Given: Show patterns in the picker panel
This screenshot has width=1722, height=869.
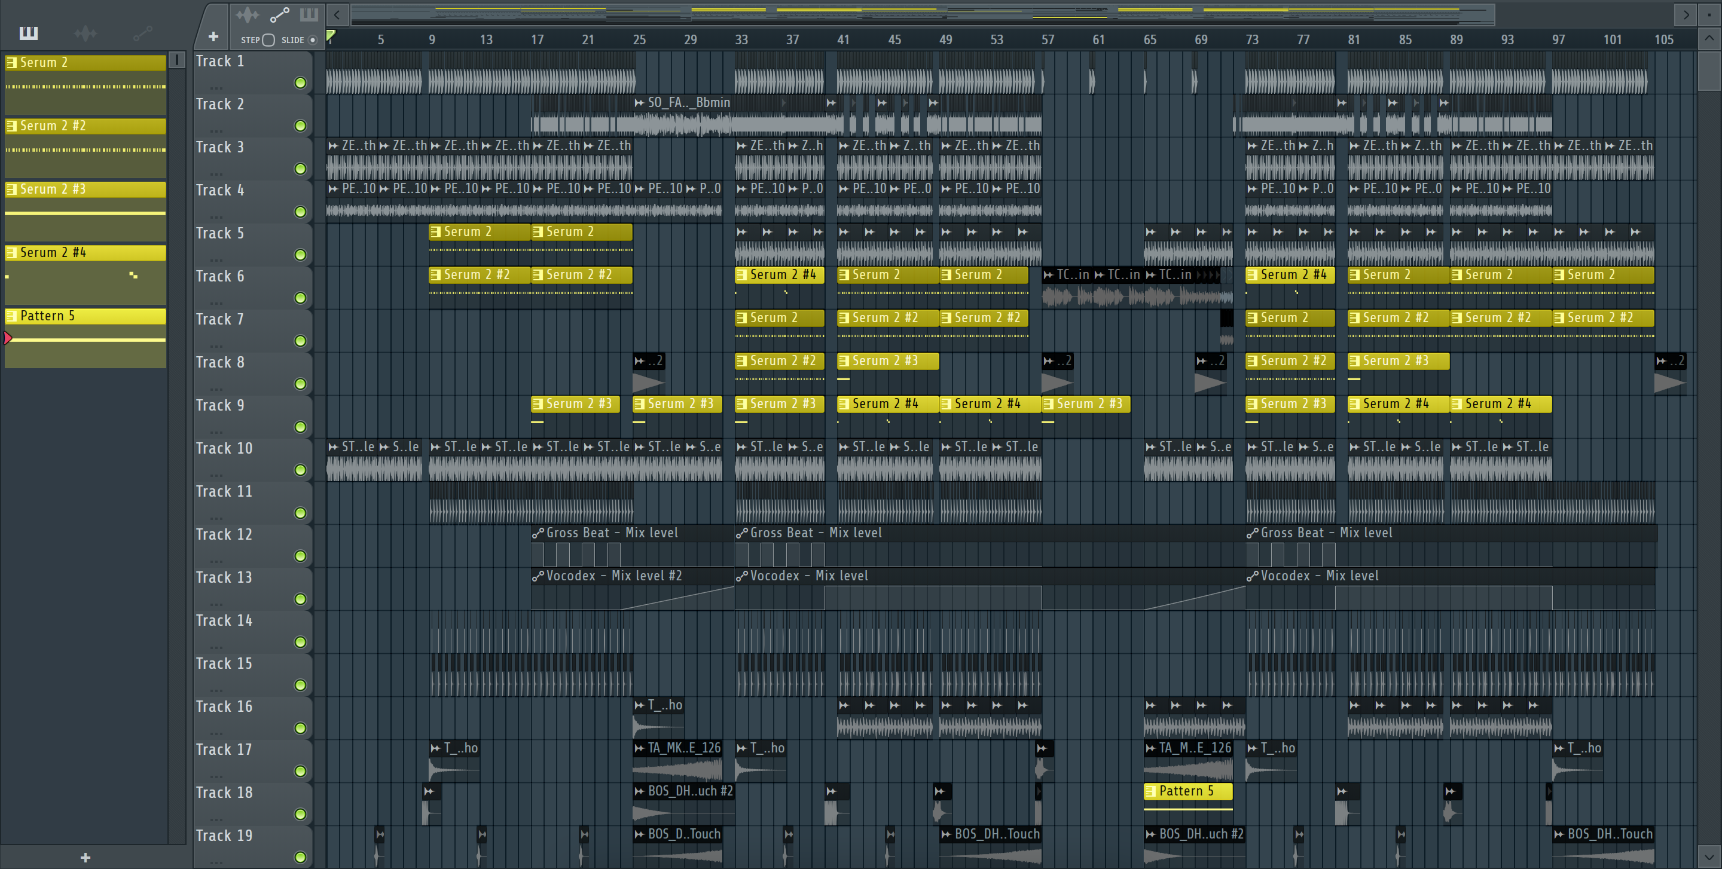Looking at the screenshot, I should [x=29, y=33].
